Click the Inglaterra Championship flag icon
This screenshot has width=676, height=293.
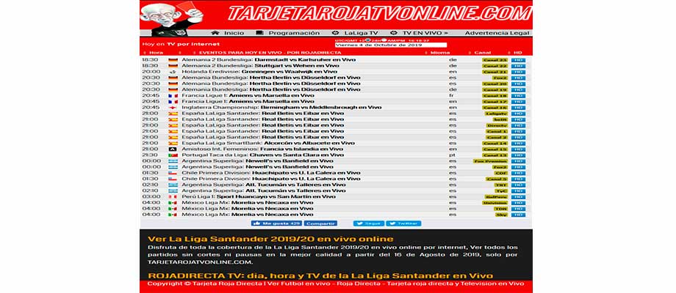(x=173, y=108)
